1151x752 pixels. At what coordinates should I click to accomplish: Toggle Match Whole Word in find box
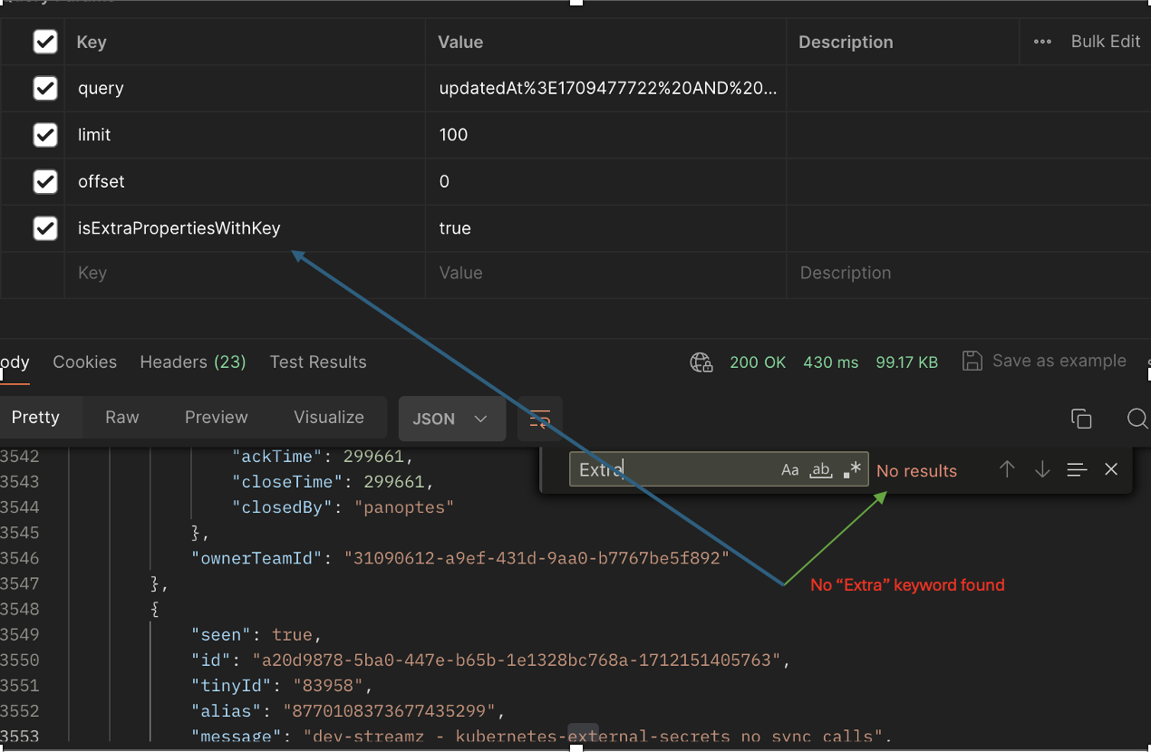pyautogui.click(x=821, y=470)
